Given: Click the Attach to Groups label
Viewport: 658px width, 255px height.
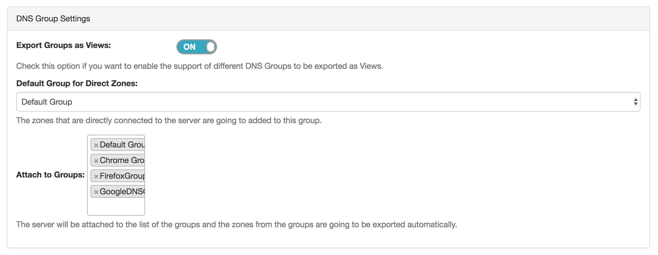Looking at the screenshot, I should [50, 175].
